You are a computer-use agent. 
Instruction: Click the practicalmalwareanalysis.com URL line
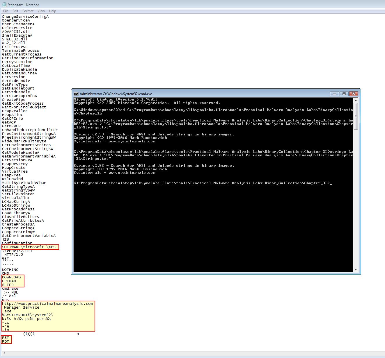[x=47, y=304]
